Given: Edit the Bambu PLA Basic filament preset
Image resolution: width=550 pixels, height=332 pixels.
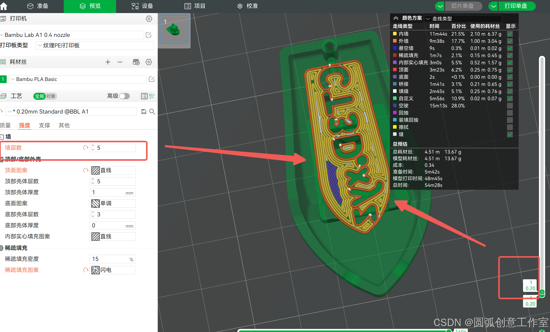Looking at the screenshot, I should (152, 79).
